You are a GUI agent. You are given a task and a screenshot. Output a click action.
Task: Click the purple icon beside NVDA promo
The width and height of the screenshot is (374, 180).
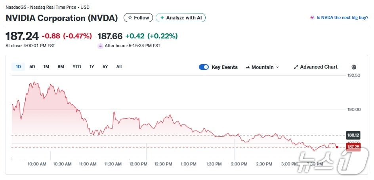coord(312,18)
